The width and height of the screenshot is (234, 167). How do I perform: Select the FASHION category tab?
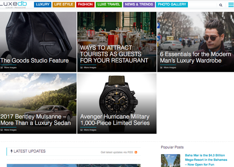coord(85,4)
